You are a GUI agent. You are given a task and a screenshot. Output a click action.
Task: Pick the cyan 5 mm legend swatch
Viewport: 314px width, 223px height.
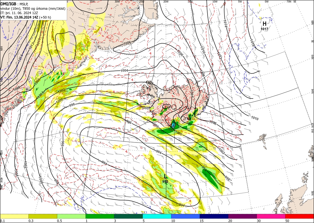click(x=157, y=216)
